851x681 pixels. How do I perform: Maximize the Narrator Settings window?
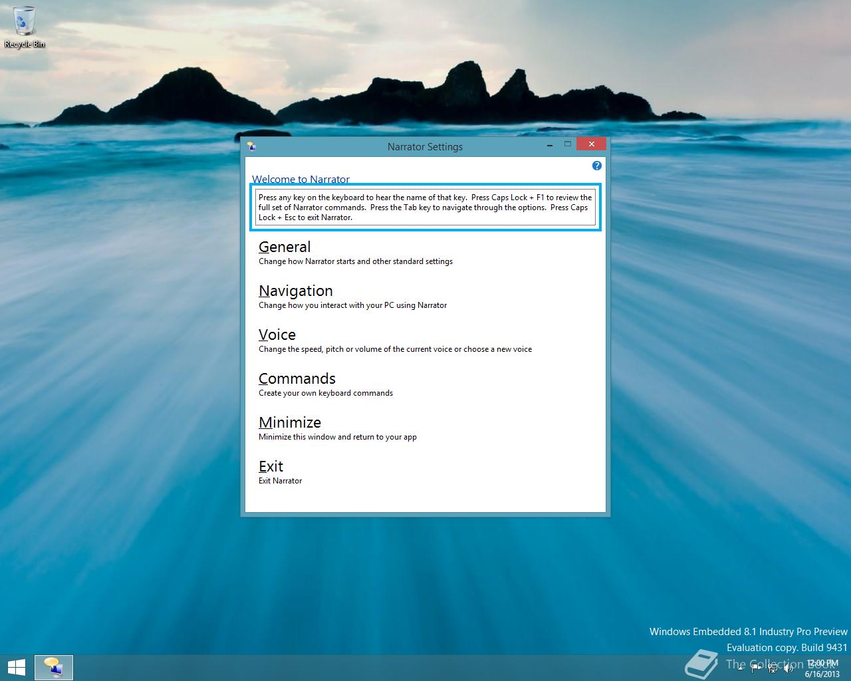pyautogui.click(x=568, y=144)
